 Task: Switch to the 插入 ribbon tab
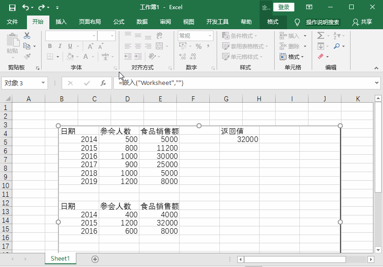tap(61, 22)
